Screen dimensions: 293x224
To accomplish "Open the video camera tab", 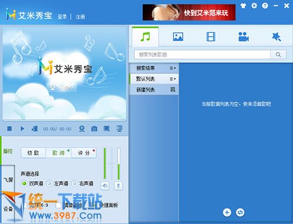I will pyautogui.click(x=243, y=36).
